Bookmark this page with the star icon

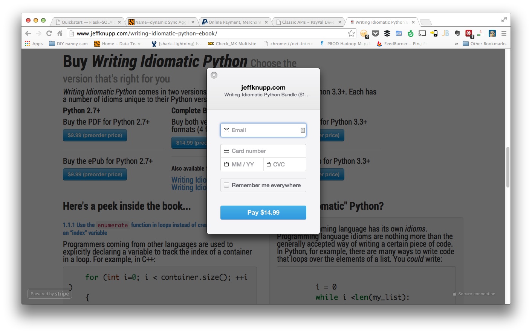(351, 34)
